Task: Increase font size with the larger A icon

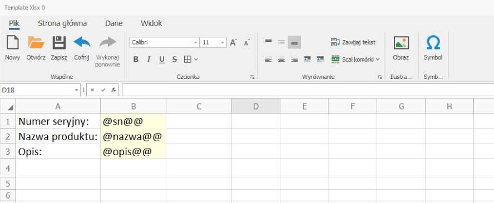Action: click(233, 42)
